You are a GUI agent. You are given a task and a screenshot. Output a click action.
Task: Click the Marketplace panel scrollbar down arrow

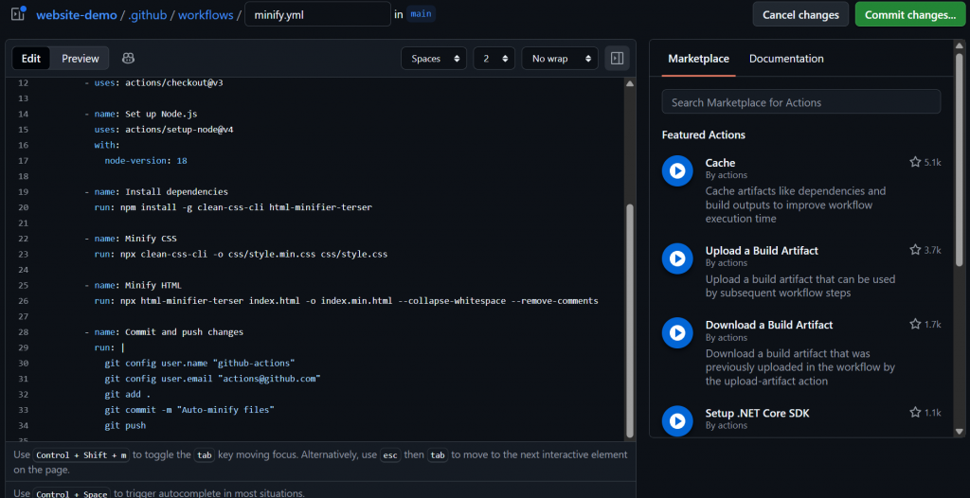coord(960,431)
